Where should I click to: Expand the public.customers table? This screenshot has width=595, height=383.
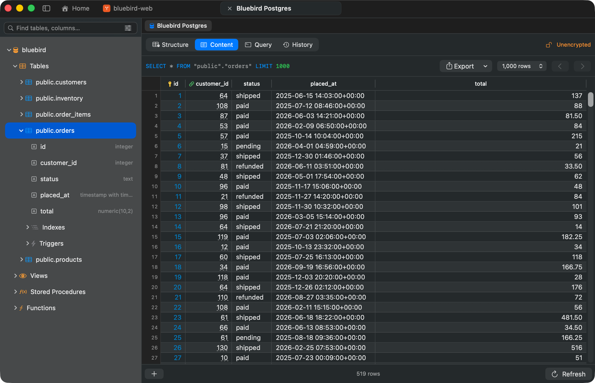click(21, 82)
